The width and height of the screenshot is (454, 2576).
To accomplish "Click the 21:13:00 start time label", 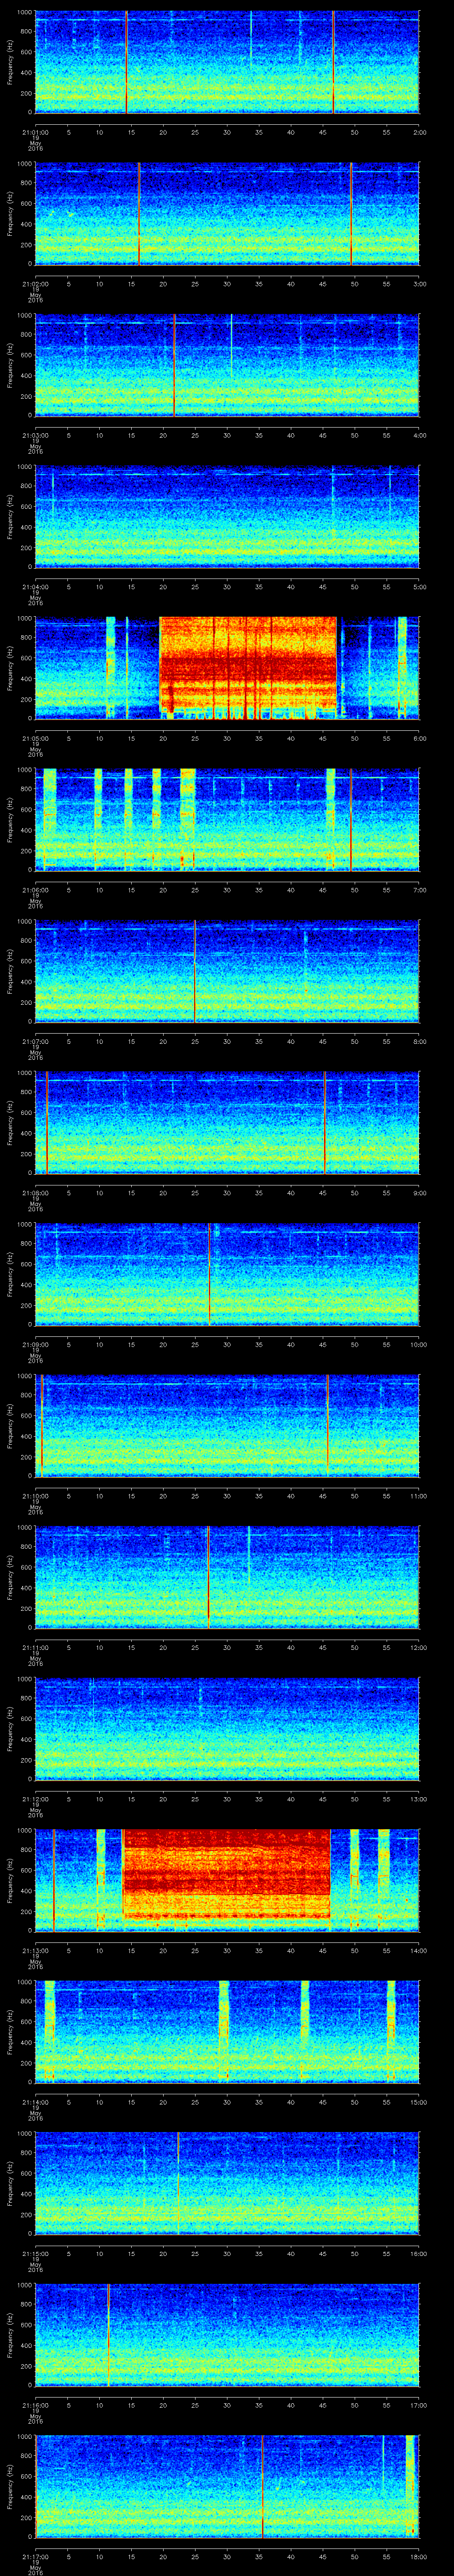I will point(35,1951).
